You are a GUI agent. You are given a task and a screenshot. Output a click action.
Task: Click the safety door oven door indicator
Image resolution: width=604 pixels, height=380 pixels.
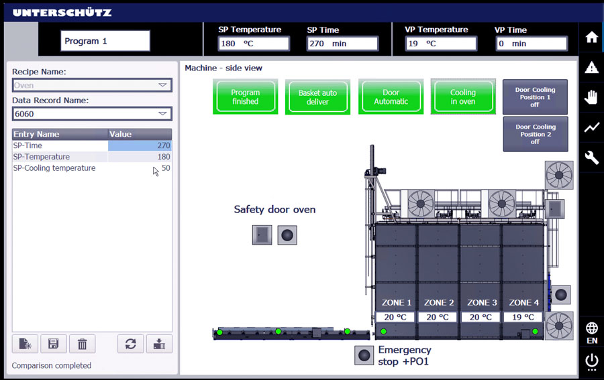click(x=262, y=235)
